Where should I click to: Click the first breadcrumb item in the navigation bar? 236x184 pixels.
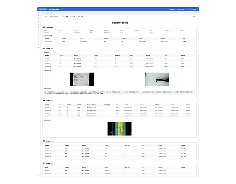[47, 13]
